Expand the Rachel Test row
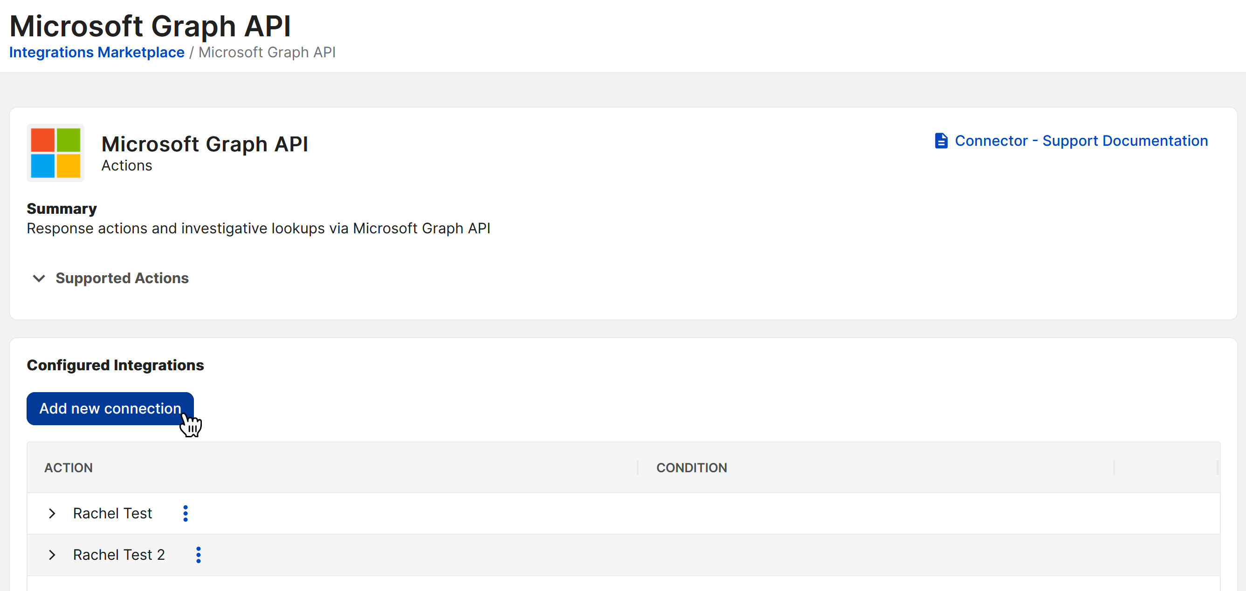This screenshot has width=1246, height=591. (x=52, y=513)
